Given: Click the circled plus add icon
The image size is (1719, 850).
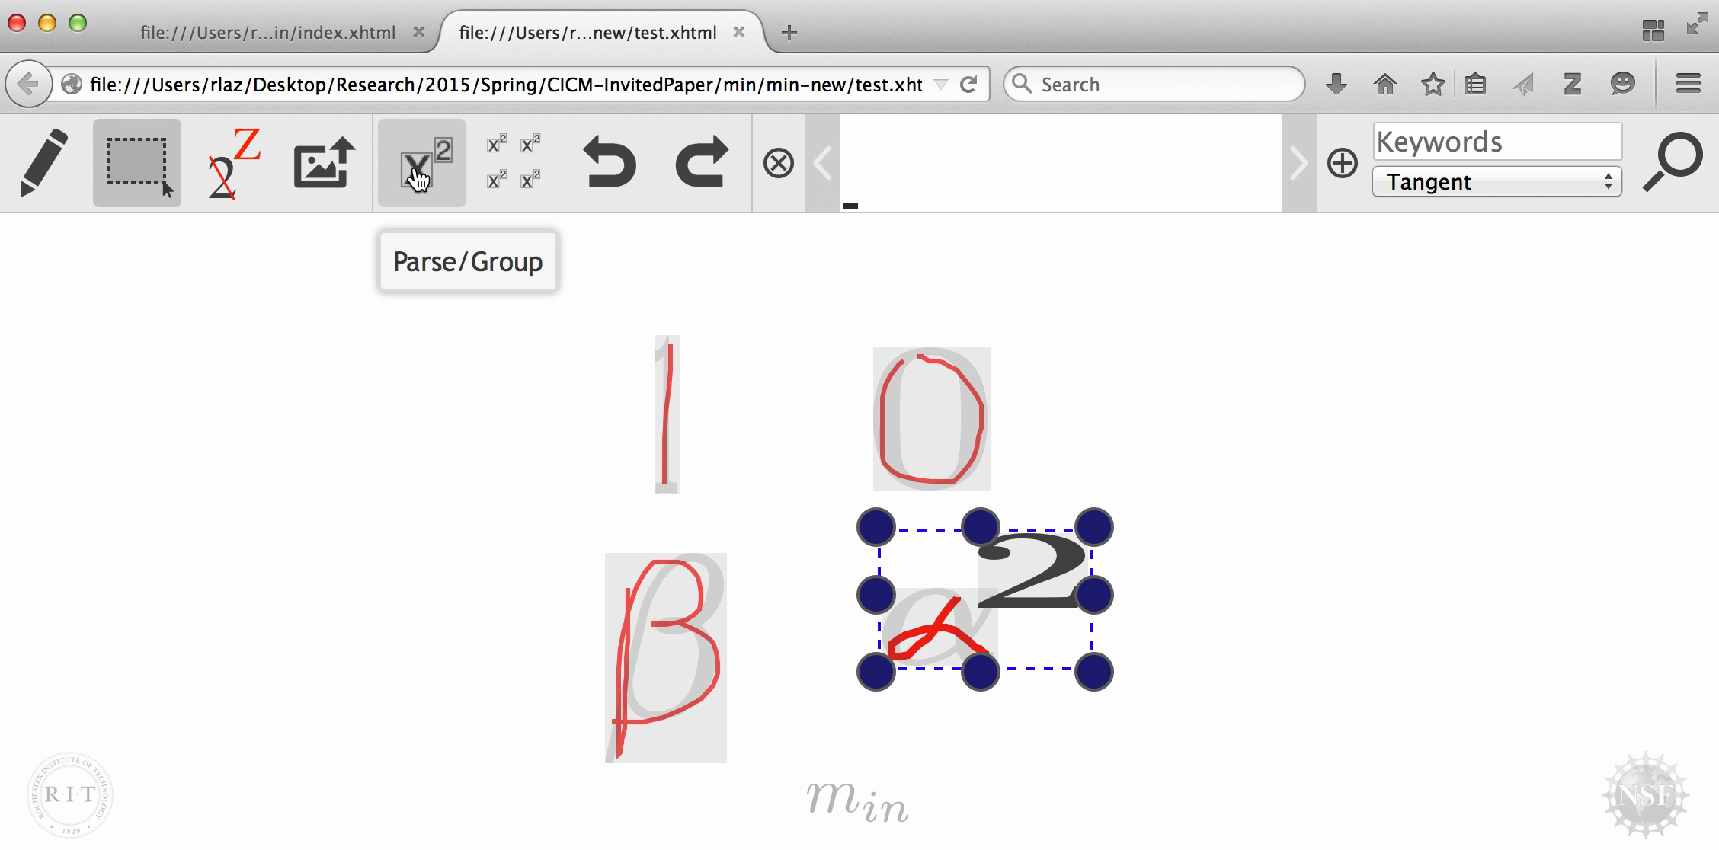Looking at the screenshot, I should click(x=1342, y=163).
